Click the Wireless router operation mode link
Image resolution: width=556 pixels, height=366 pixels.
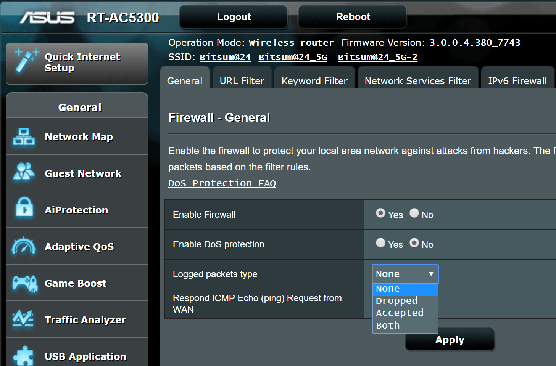click(292, 43)
